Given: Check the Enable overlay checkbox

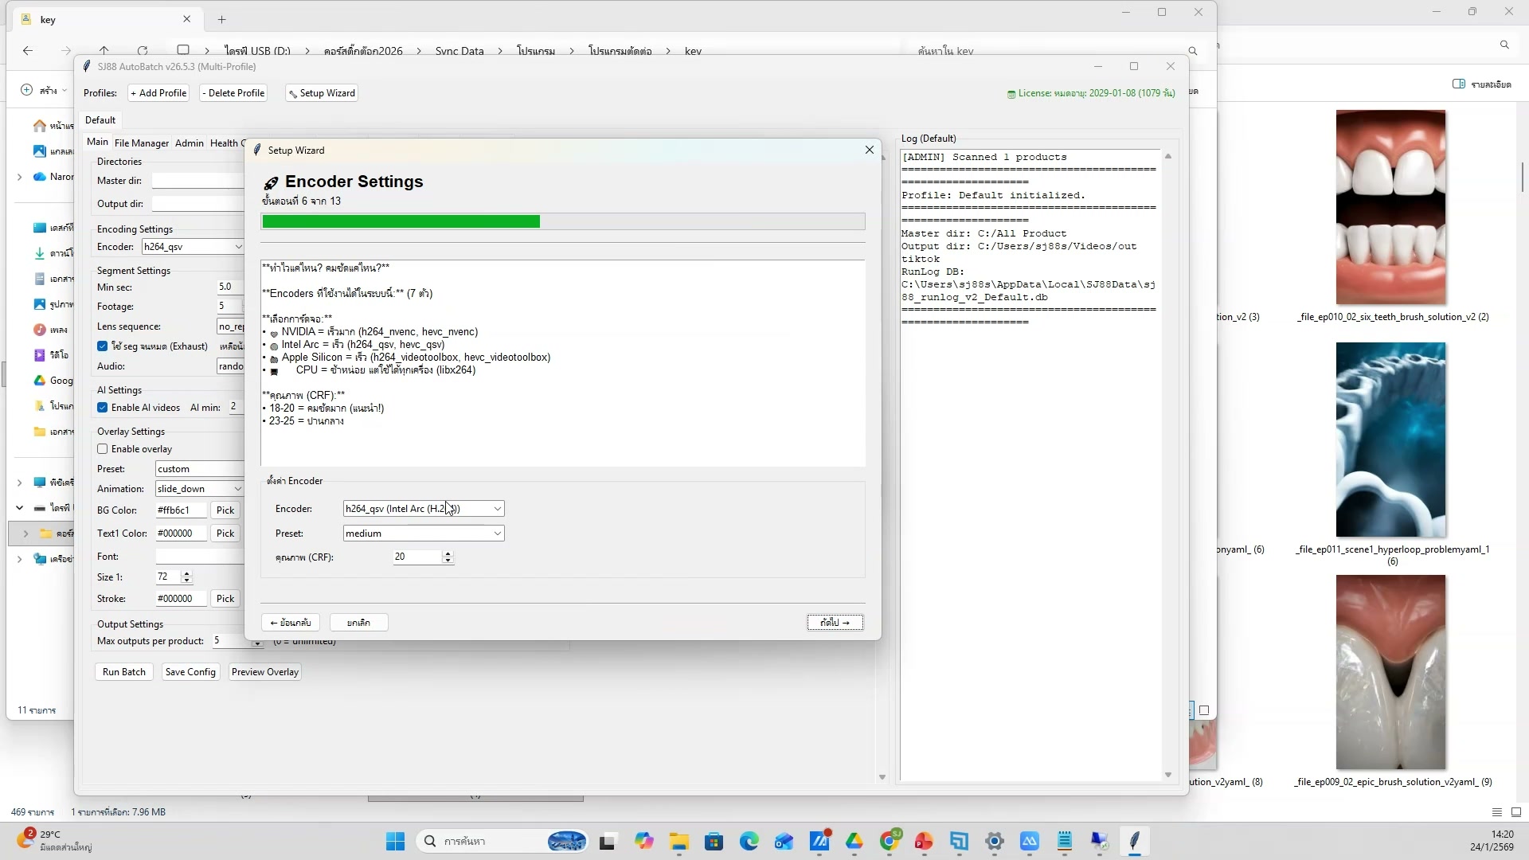Looking at the screenshot, I should (x=103, y=449).
